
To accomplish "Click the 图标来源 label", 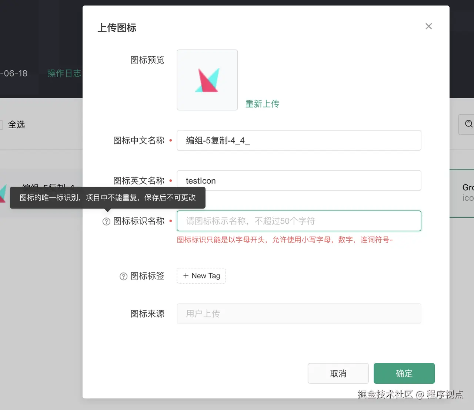I will pyautogui.click(x=147, y=314).
